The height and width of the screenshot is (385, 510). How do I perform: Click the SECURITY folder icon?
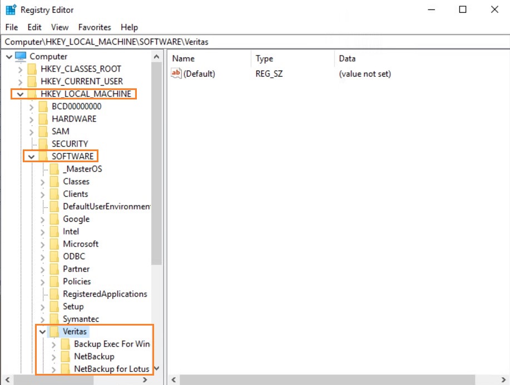[43, 144]
